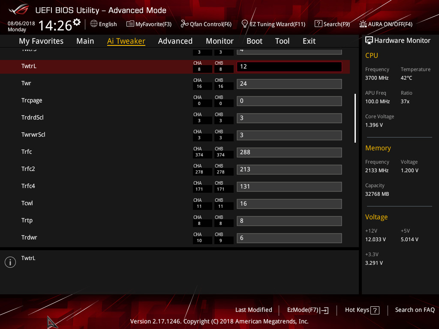The image size is (439, 329).
Task: View Last Modified settings
Action: pos(254,310)
